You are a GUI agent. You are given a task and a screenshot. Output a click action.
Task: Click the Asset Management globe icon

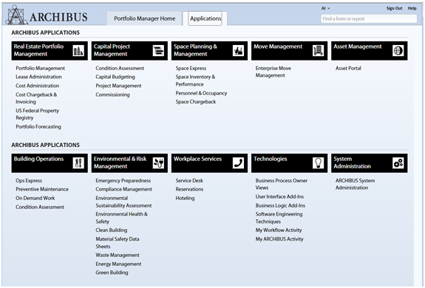[398, 51]
